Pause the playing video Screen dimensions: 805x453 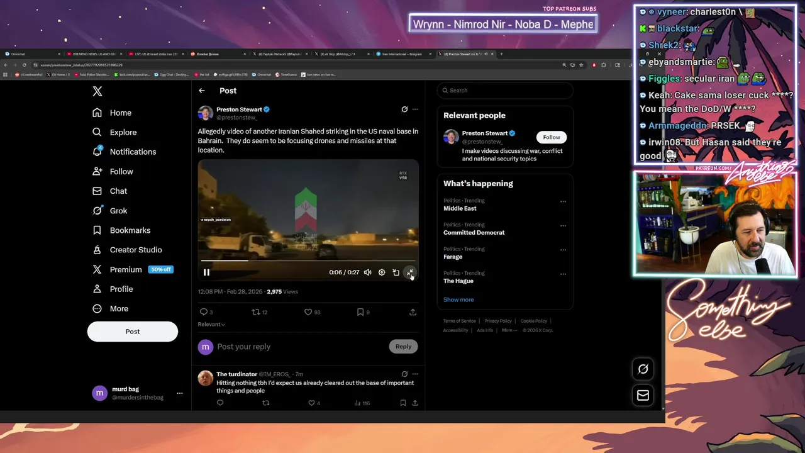point(206,272)
